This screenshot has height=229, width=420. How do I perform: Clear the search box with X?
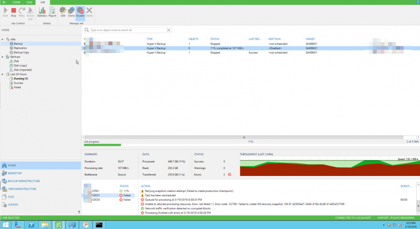point(168,30)
